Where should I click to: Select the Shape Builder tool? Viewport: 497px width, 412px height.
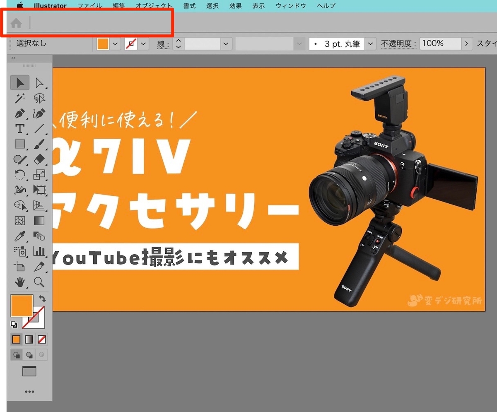point(19,205)
